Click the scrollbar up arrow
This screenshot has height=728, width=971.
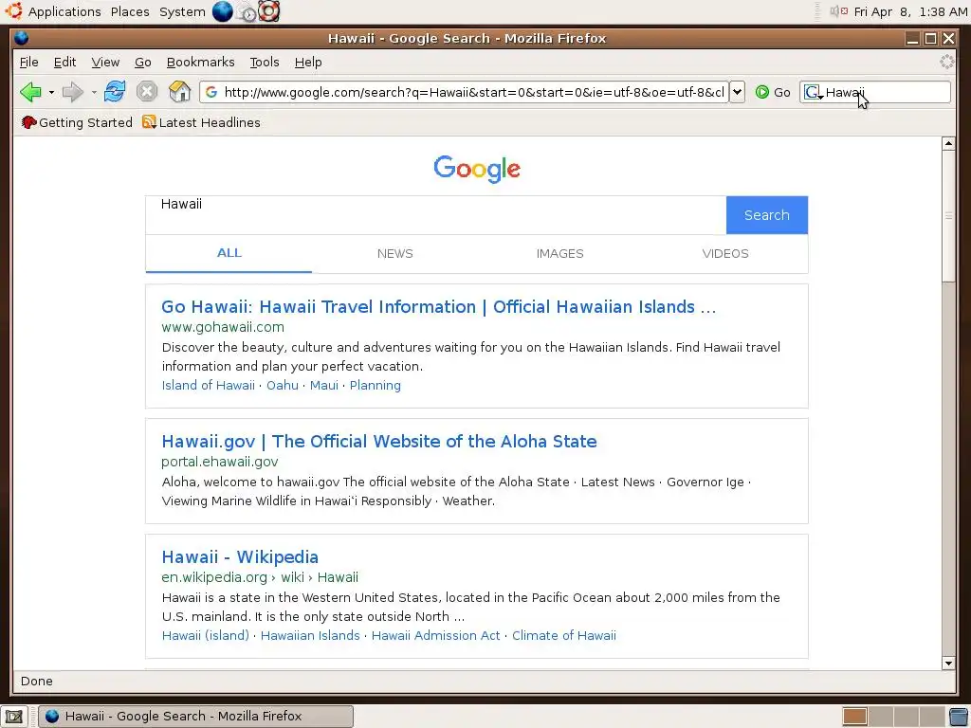pos(948,144)
